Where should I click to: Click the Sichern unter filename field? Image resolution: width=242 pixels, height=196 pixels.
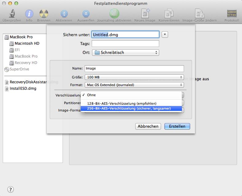click(x=125, y=35)
